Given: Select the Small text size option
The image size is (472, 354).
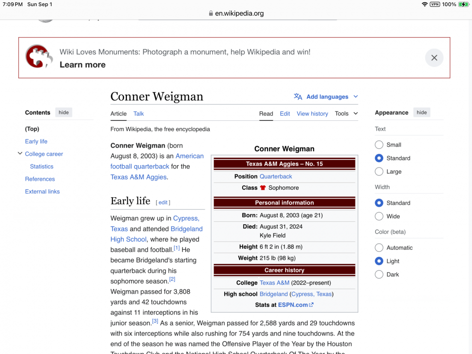Looking at the screenshot, I should 379,145.
